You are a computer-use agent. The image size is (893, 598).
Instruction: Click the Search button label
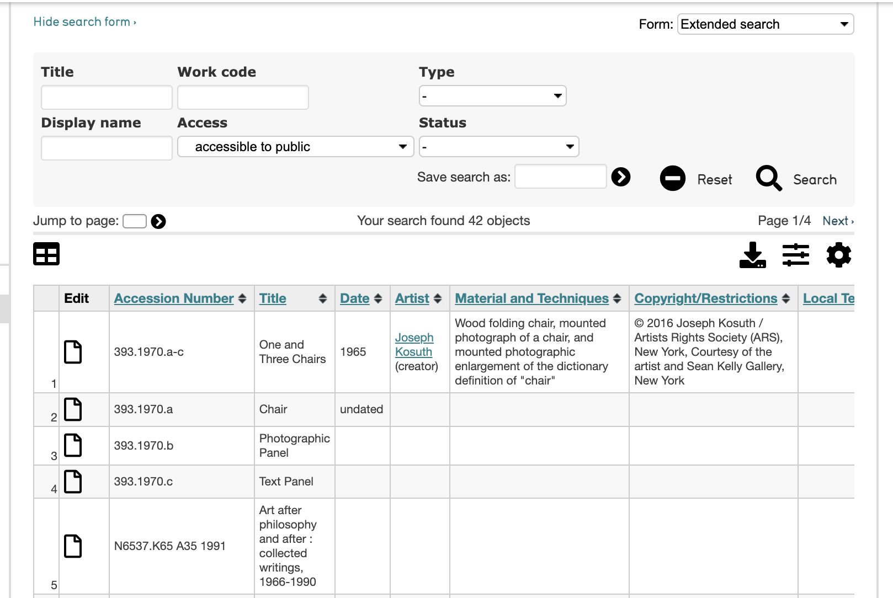coord(815,180)
